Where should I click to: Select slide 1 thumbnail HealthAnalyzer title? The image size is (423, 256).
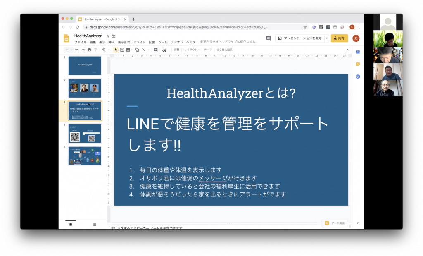coord(85,66)
